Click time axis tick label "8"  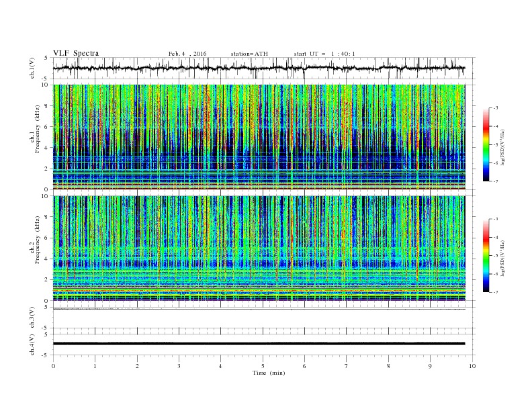[x=388, y=366]
